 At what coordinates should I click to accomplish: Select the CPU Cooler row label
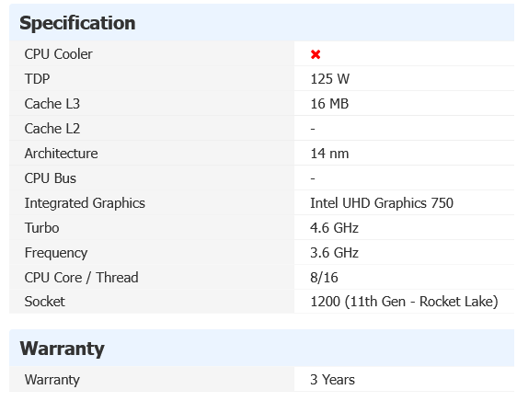click(x=58, y=54)
